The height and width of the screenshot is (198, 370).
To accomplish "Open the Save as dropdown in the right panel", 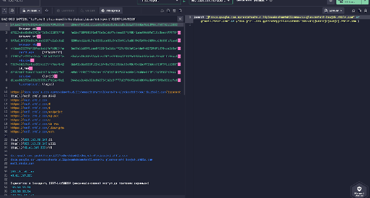I will pos(333,10).
